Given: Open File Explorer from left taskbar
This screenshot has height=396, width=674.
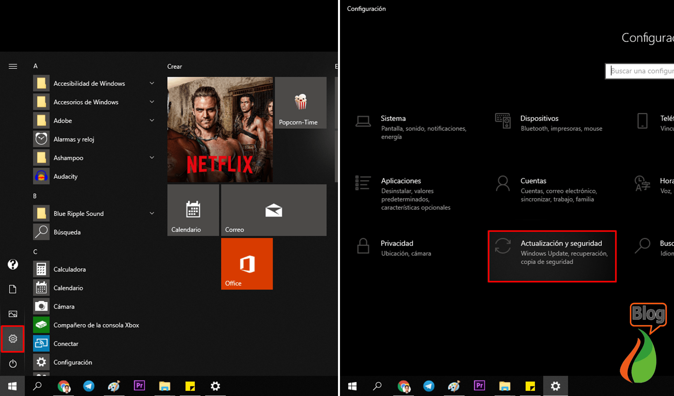Looking at the screenshot, I should tap(165, 386).
